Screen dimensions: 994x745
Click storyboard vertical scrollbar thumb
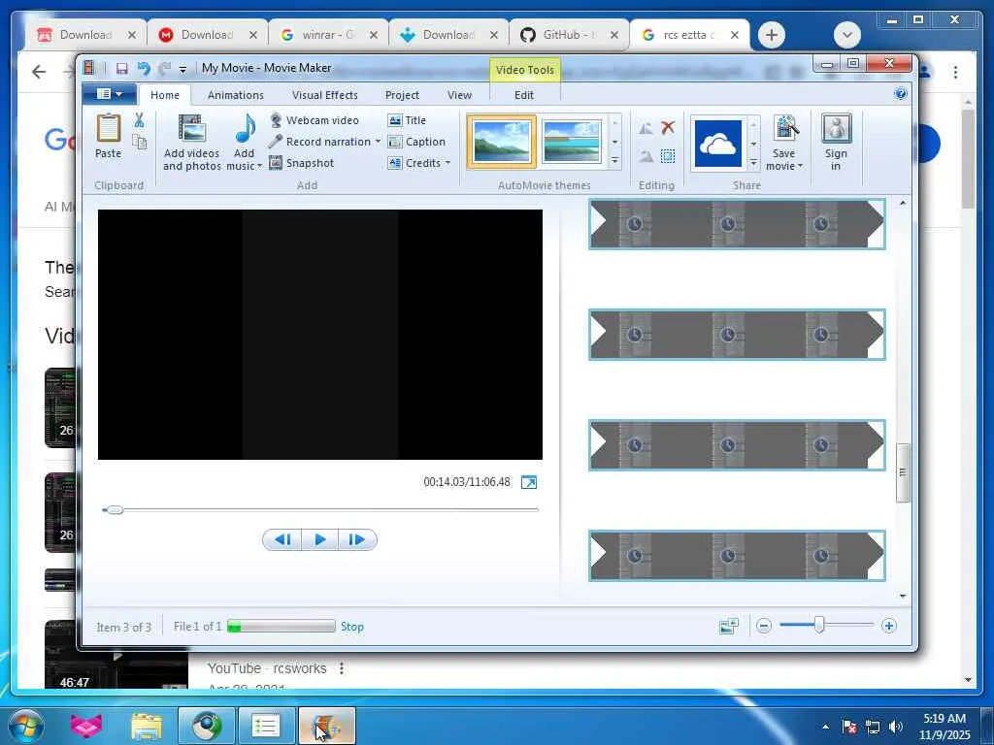tap(903, 472)
